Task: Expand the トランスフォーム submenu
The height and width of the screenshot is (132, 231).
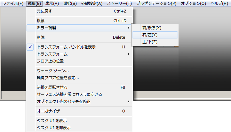Action: [x=80, y=54]
